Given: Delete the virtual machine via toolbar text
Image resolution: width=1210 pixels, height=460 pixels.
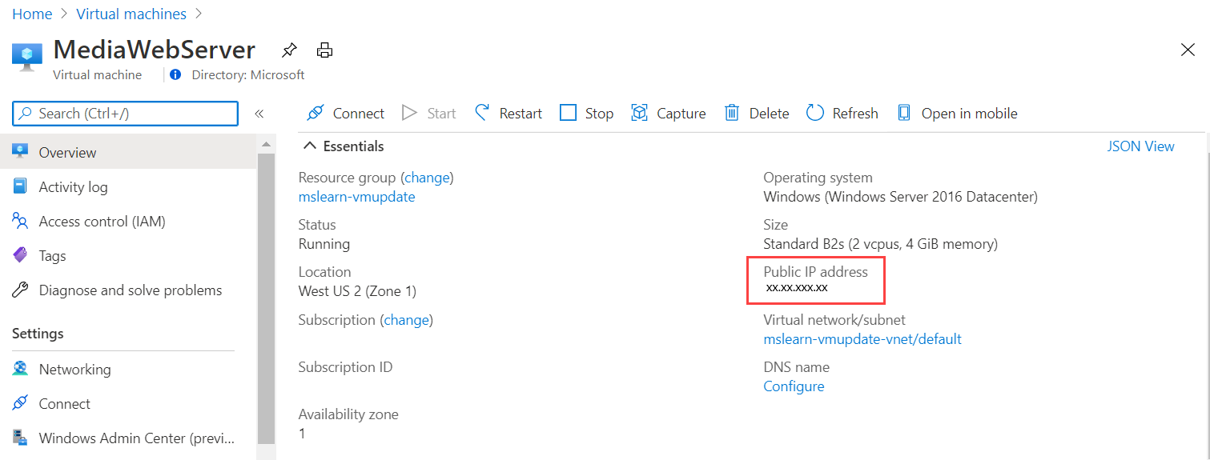Looking at the screenshot, I should [x=770, y=114].
